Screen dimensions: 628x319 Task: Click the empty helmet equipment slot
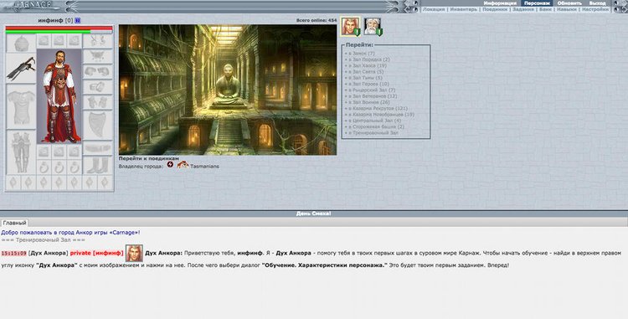click(x=21, y=44)
